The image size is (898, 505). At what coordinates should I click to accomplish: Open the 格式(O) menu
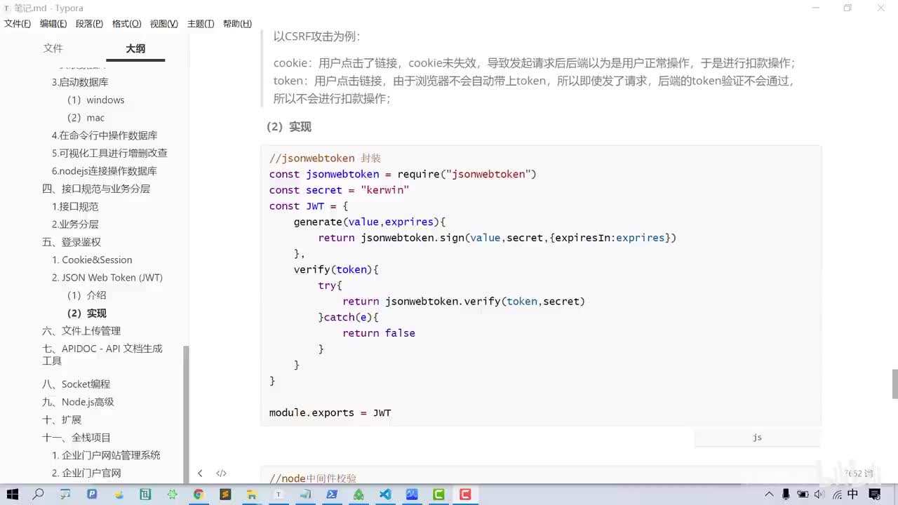[x=126, y=24]
